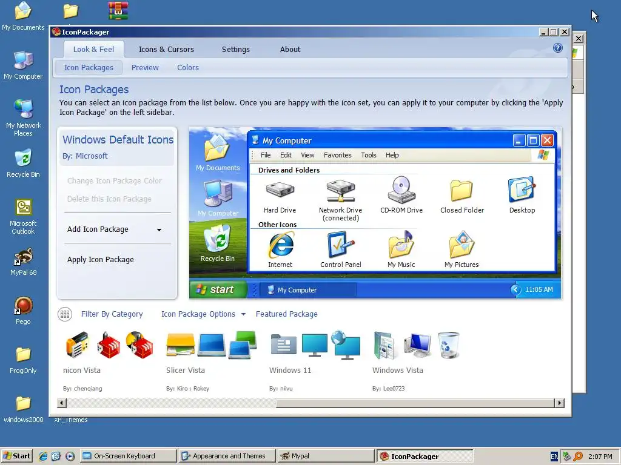Screen dimensions: 621x465
Task: Click Favorites menu in preview window
Action: coord(337,155)
